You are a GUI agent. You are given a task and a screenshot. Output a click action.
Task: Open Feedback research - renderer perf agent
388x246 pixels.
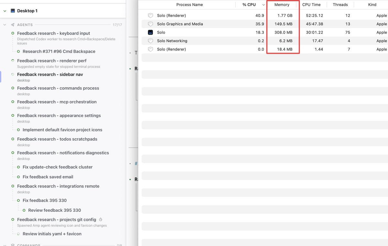click(x=52, y=61)
